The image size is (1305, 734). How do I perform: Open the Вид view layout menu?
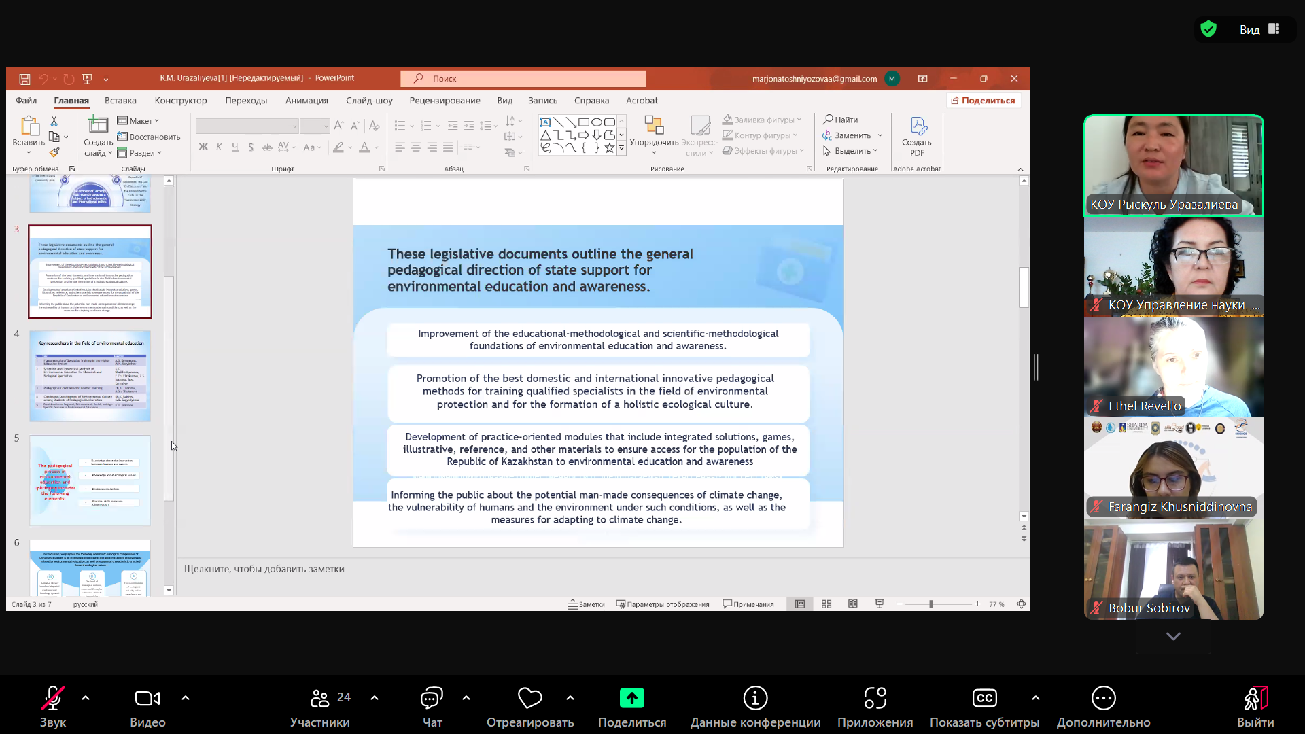click(1259, 29)
